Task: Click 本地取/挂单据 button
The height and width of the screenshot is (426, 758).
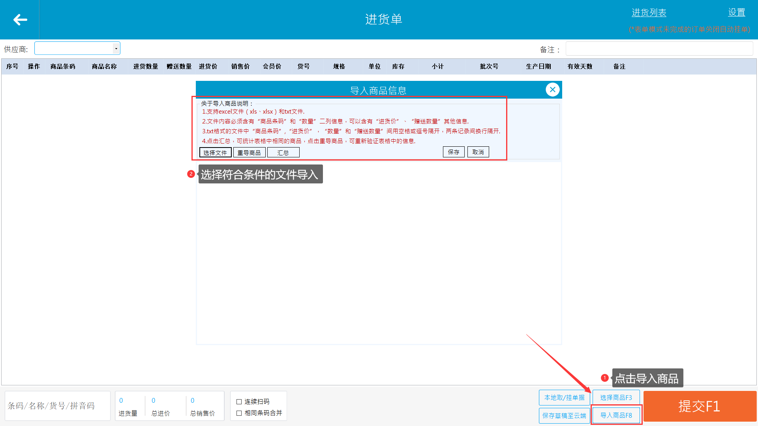Action: click(564, 398)
